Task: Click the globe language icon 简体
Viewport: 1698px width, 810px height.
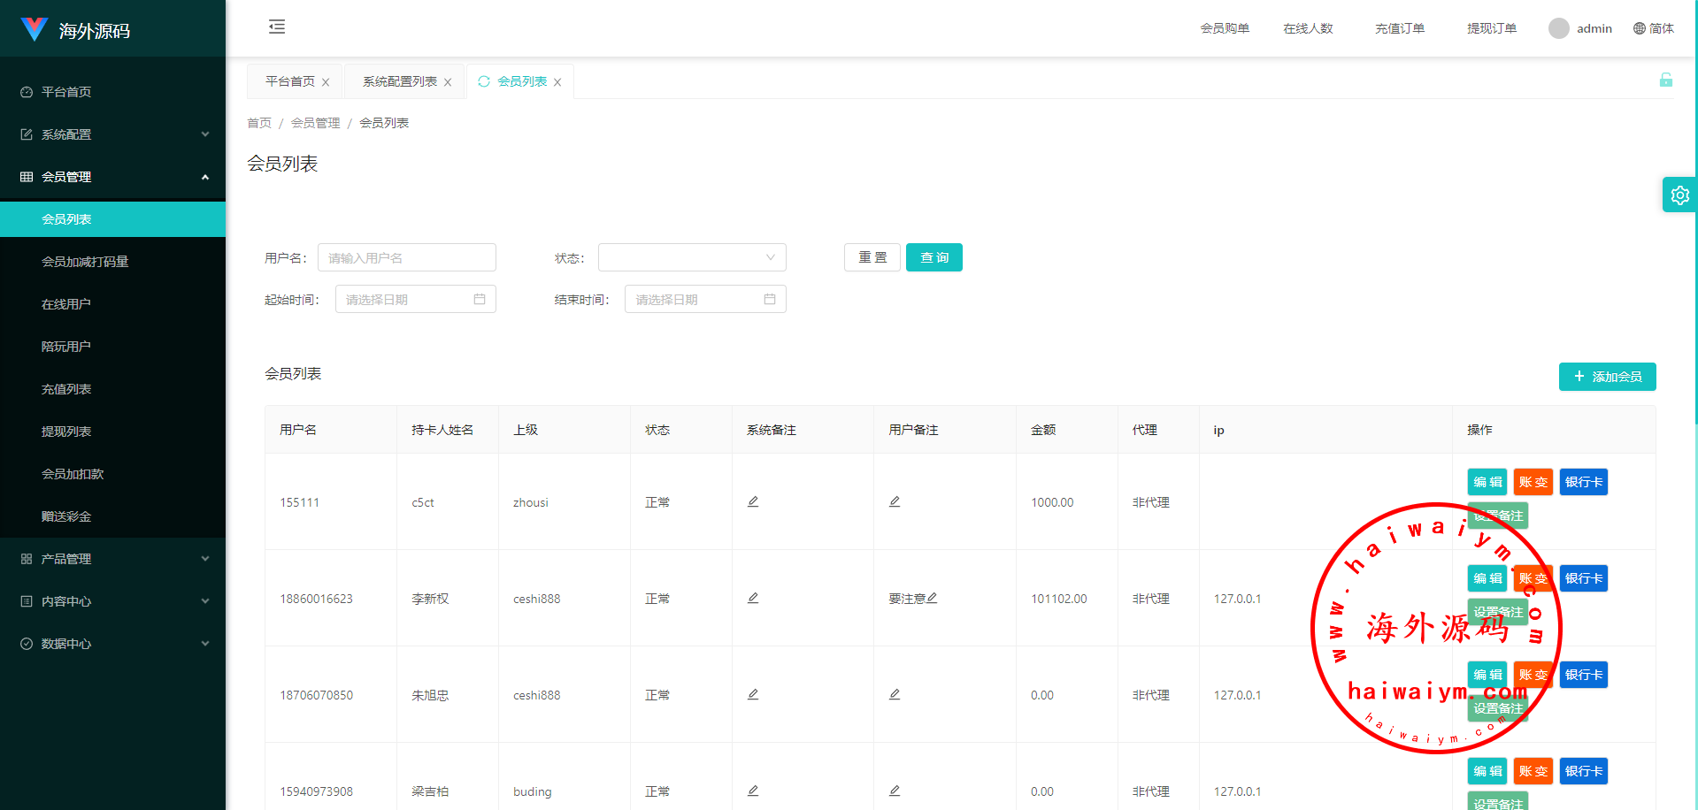Action: coord(1640,28)
